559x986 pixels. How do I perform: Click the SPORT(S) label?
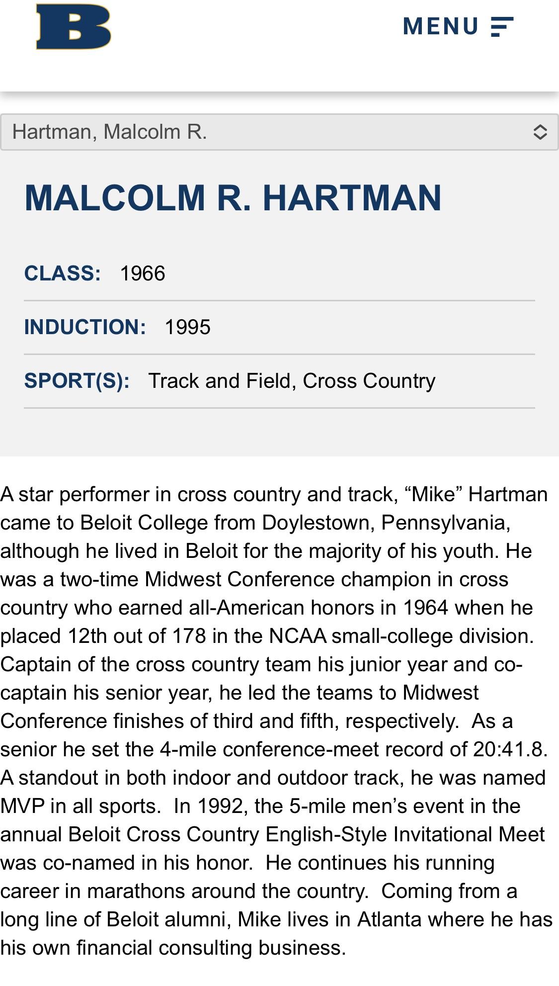pos(79,382)
